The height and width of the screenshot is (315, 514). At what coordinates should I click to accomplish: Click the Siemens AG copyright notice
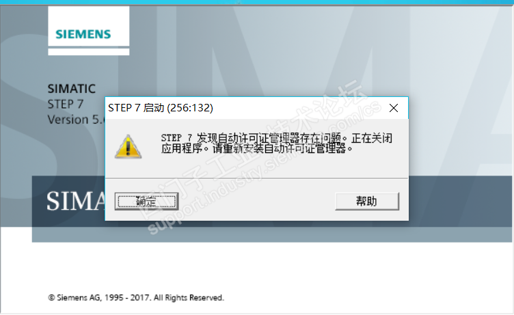(x=136, y=298)
